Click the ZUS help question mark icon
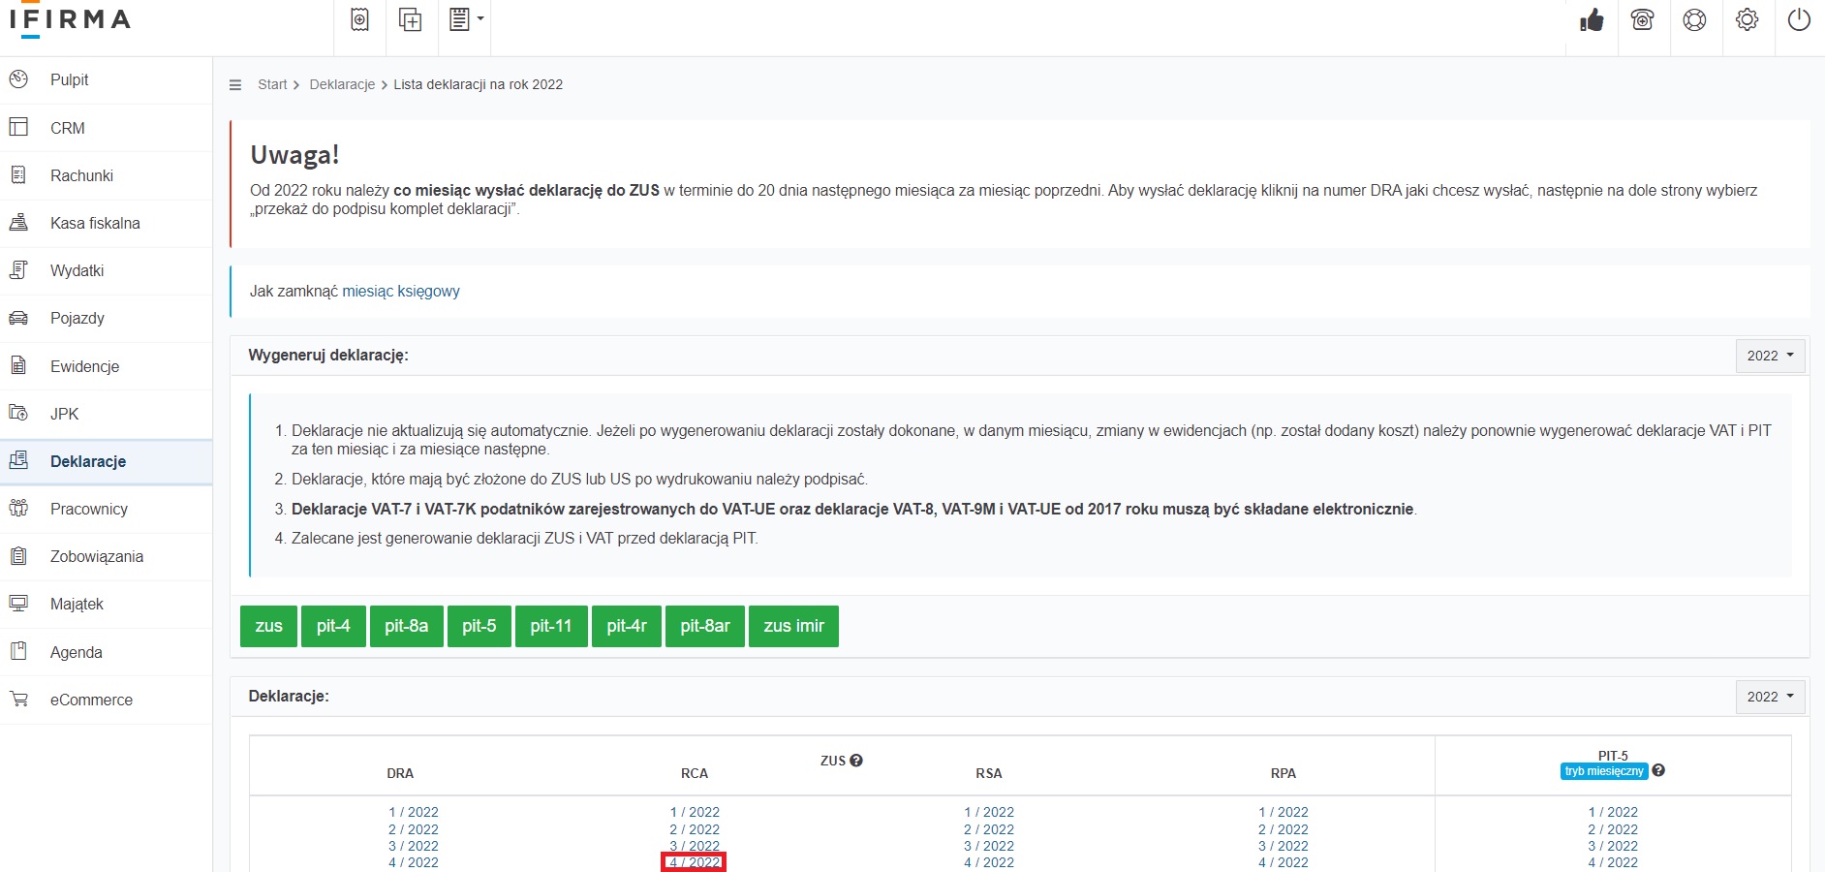This screenshot has height=872, width=1825. 856,761
